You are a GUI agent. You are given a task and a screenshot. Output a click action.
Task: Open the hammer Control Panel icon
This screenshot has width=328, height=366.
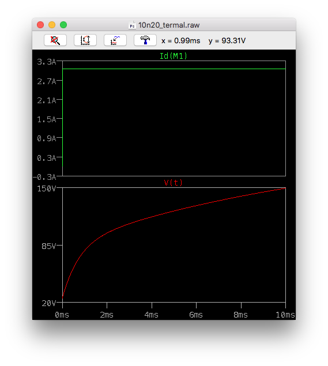(145, 40)
